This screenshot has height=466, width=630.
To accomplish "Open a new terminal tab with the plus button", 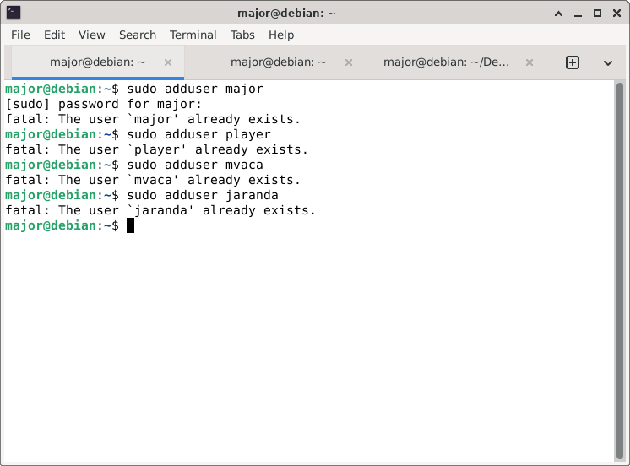I will point(572,62).
